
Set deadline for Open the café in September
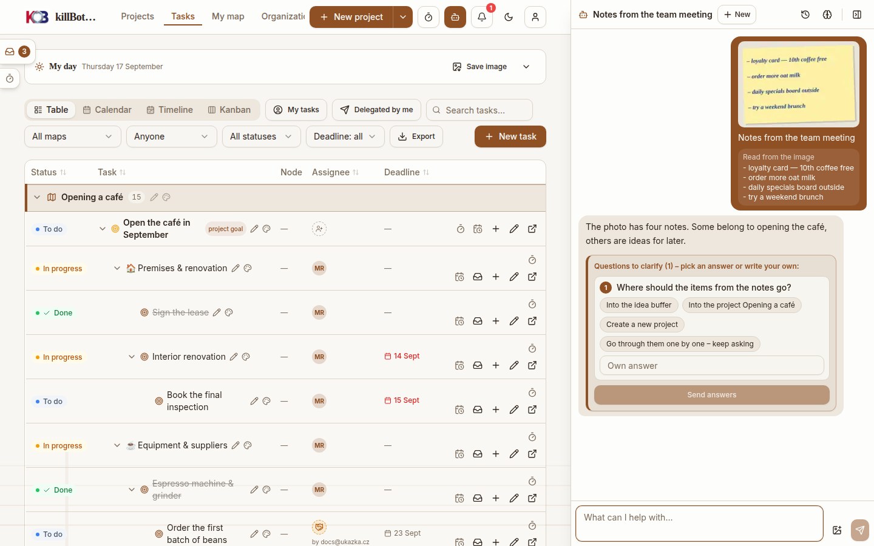pyautogui.click(x=478, y=229)
